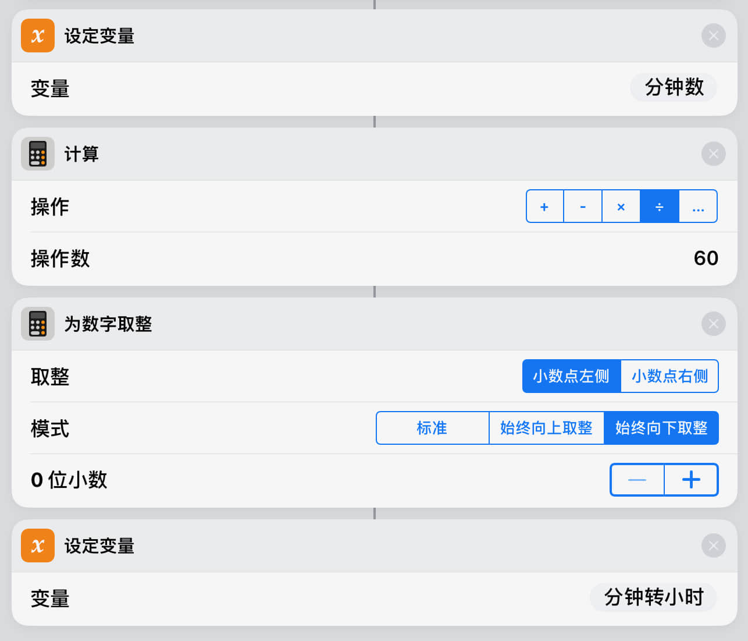Screen dimensions: 748x641
Task: Choose the multiplication (×) operation
Action: pyautogui.click(x=621, y=207)
